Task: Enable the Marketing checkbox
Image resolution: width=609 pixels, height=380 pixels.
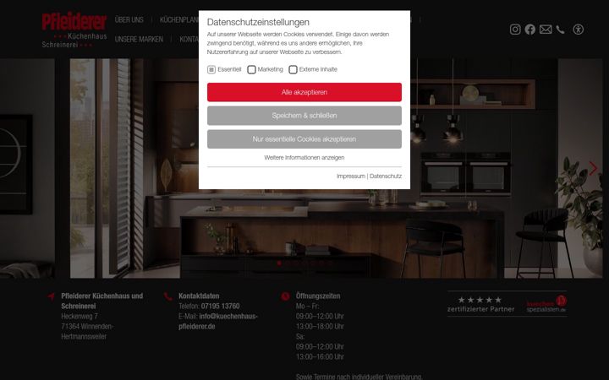Action: click(251, 69)
